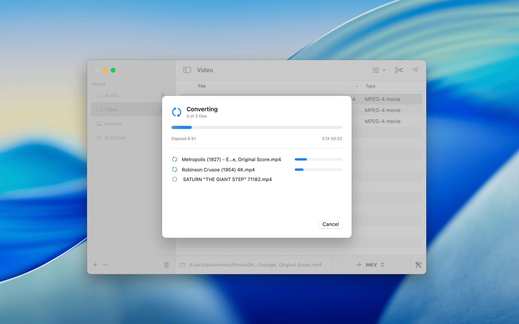Click the ETA 50:23 label
The height and width of the screenshot is (324, 519).
[x=332, y=139]
